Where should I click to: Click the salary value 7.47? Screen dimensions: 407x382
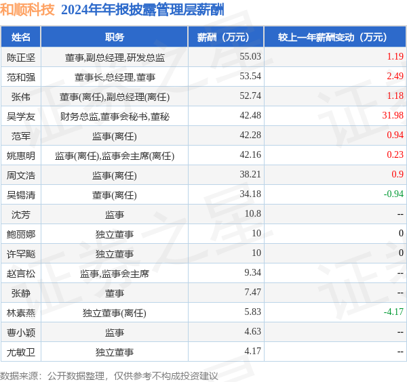(x=252, y=293)
